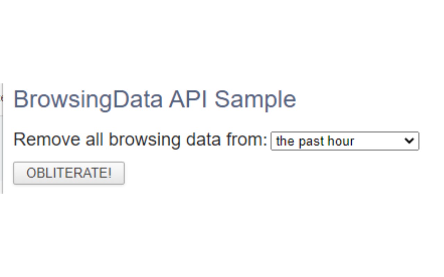This screenshot has height=277, width=444.
Task: Click the word 'BrowsingData' in the heading
Action: 88,99
